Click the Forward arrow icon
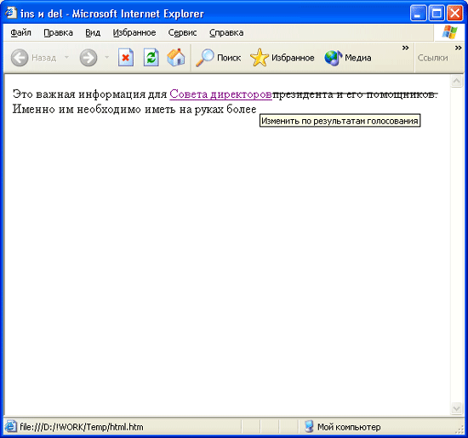 (x=88, y=57)
